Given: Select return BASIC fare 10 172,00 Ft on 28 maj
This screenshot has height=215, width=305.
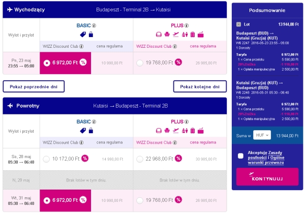Looking at the screenshot, I should point(46,159).
